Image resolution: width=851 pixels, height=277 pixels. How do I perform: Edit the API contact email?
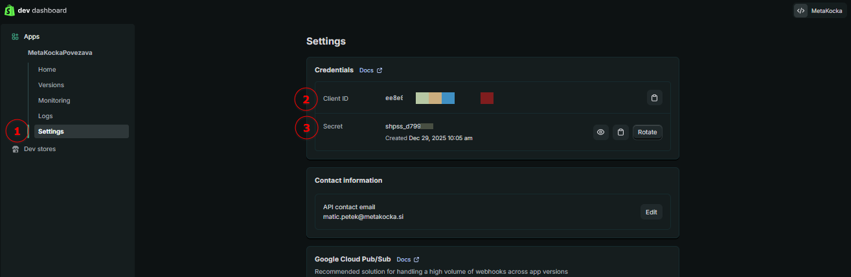click(652, 212)
